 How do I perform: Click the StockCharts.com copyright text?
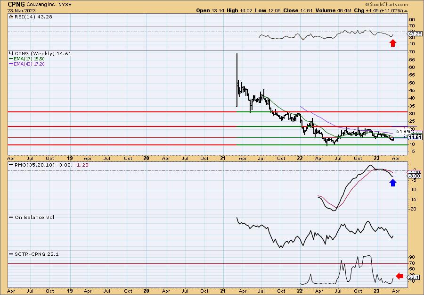[x=386, y=4]
